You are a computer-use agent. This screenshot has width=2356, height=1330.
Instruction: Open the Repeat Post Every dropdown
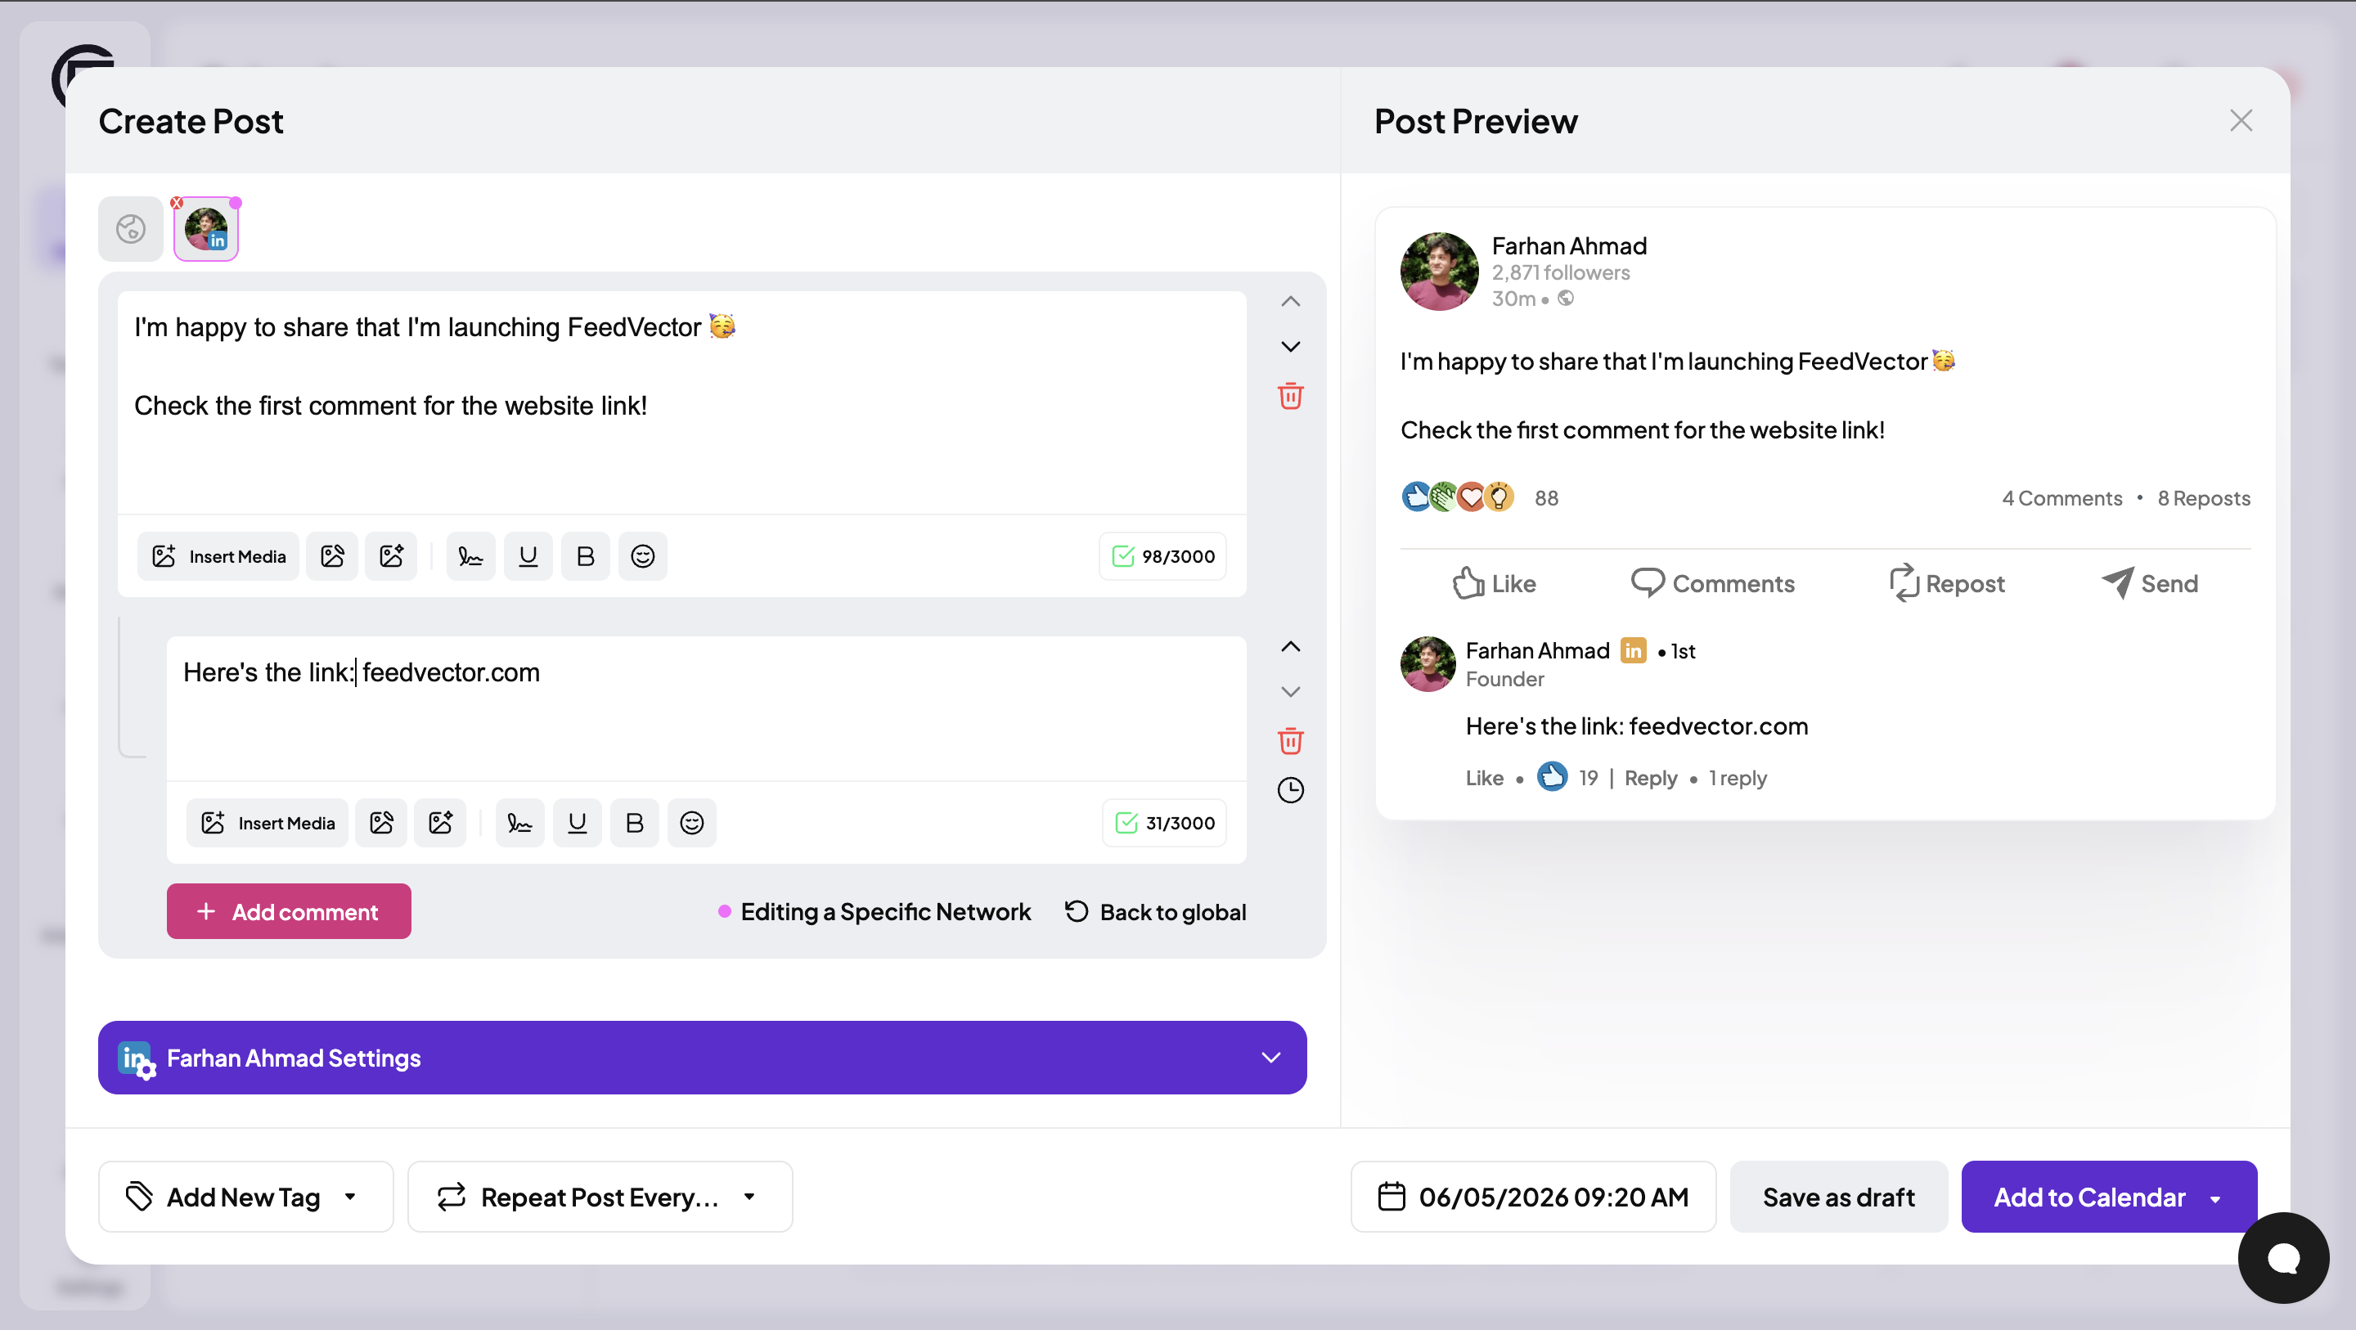point(599,1197)
